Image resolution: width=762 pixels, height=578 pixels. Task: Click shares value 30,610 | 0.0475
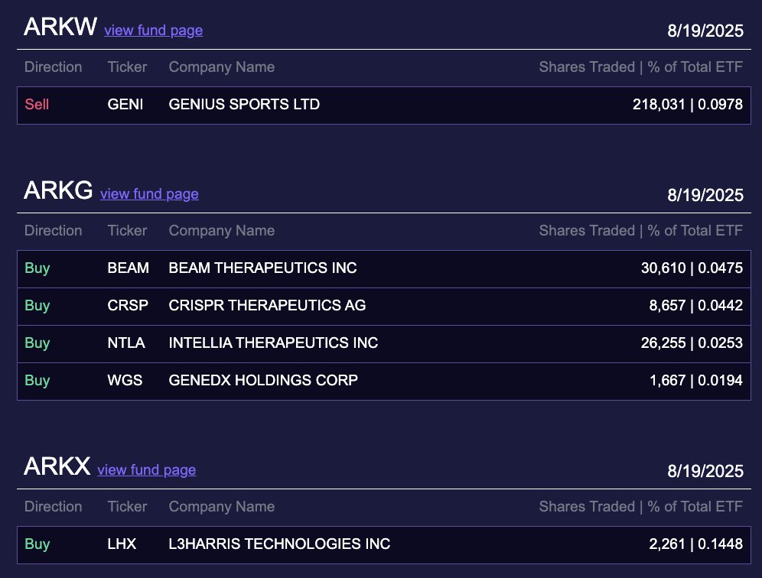(x=692, y=268)
